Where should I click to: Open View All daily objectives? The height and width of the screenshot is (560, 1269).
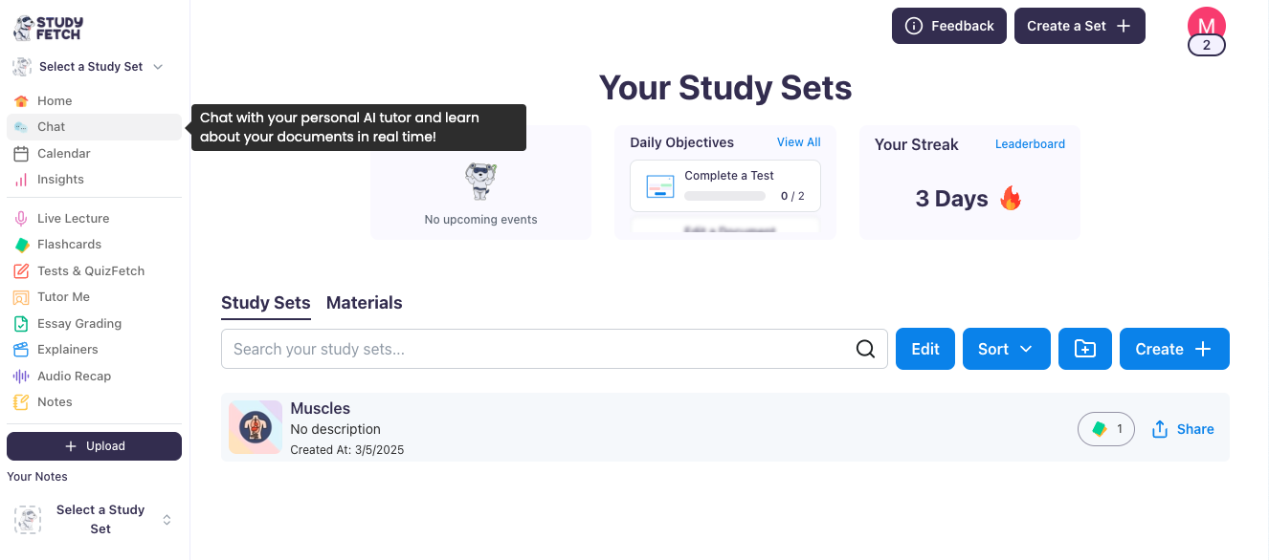click(x=798, y=141)
